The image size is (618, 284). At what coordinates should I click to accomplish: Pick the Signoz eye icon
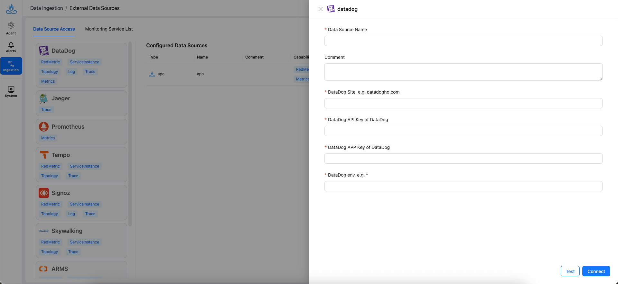tap(44, 193)
